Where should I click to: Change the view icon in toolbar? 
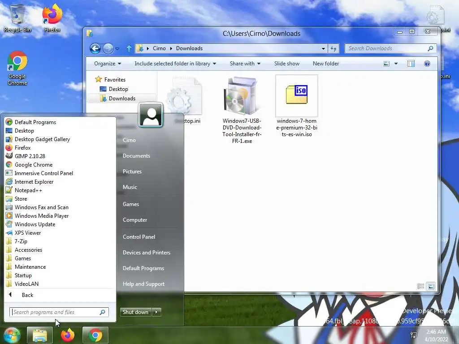(x=386, y=64)
